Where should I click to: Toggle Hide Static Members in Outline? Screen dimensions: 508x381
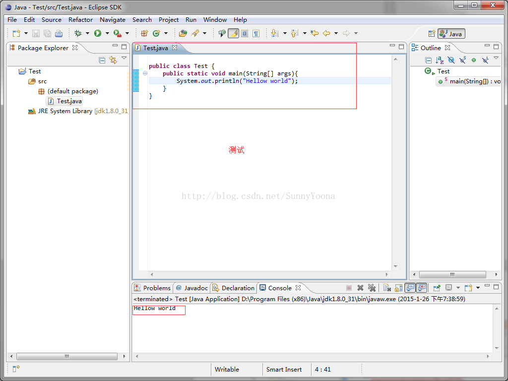463,60
